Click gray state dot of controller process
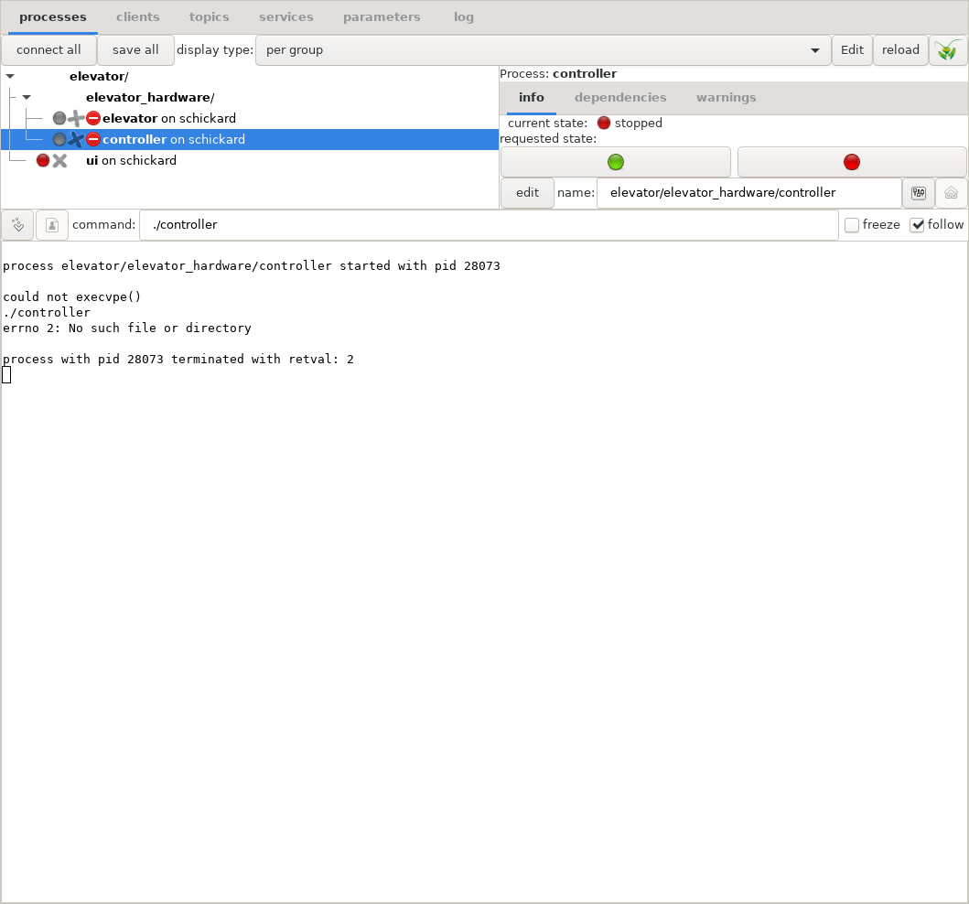This screenshot has width=969, height=904. [59, 139]
